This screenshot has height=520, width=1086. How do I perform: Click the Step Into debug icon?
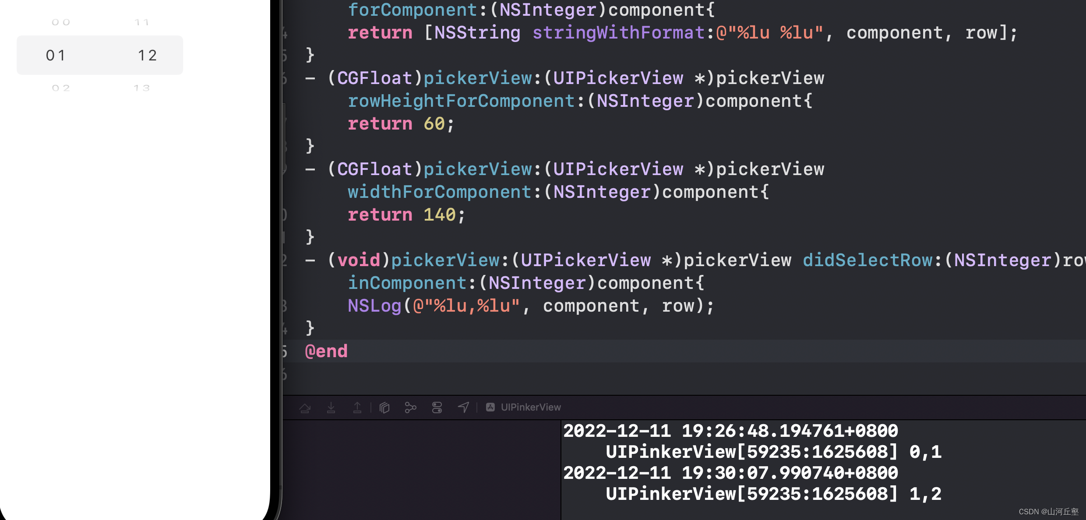coord(331,408)
